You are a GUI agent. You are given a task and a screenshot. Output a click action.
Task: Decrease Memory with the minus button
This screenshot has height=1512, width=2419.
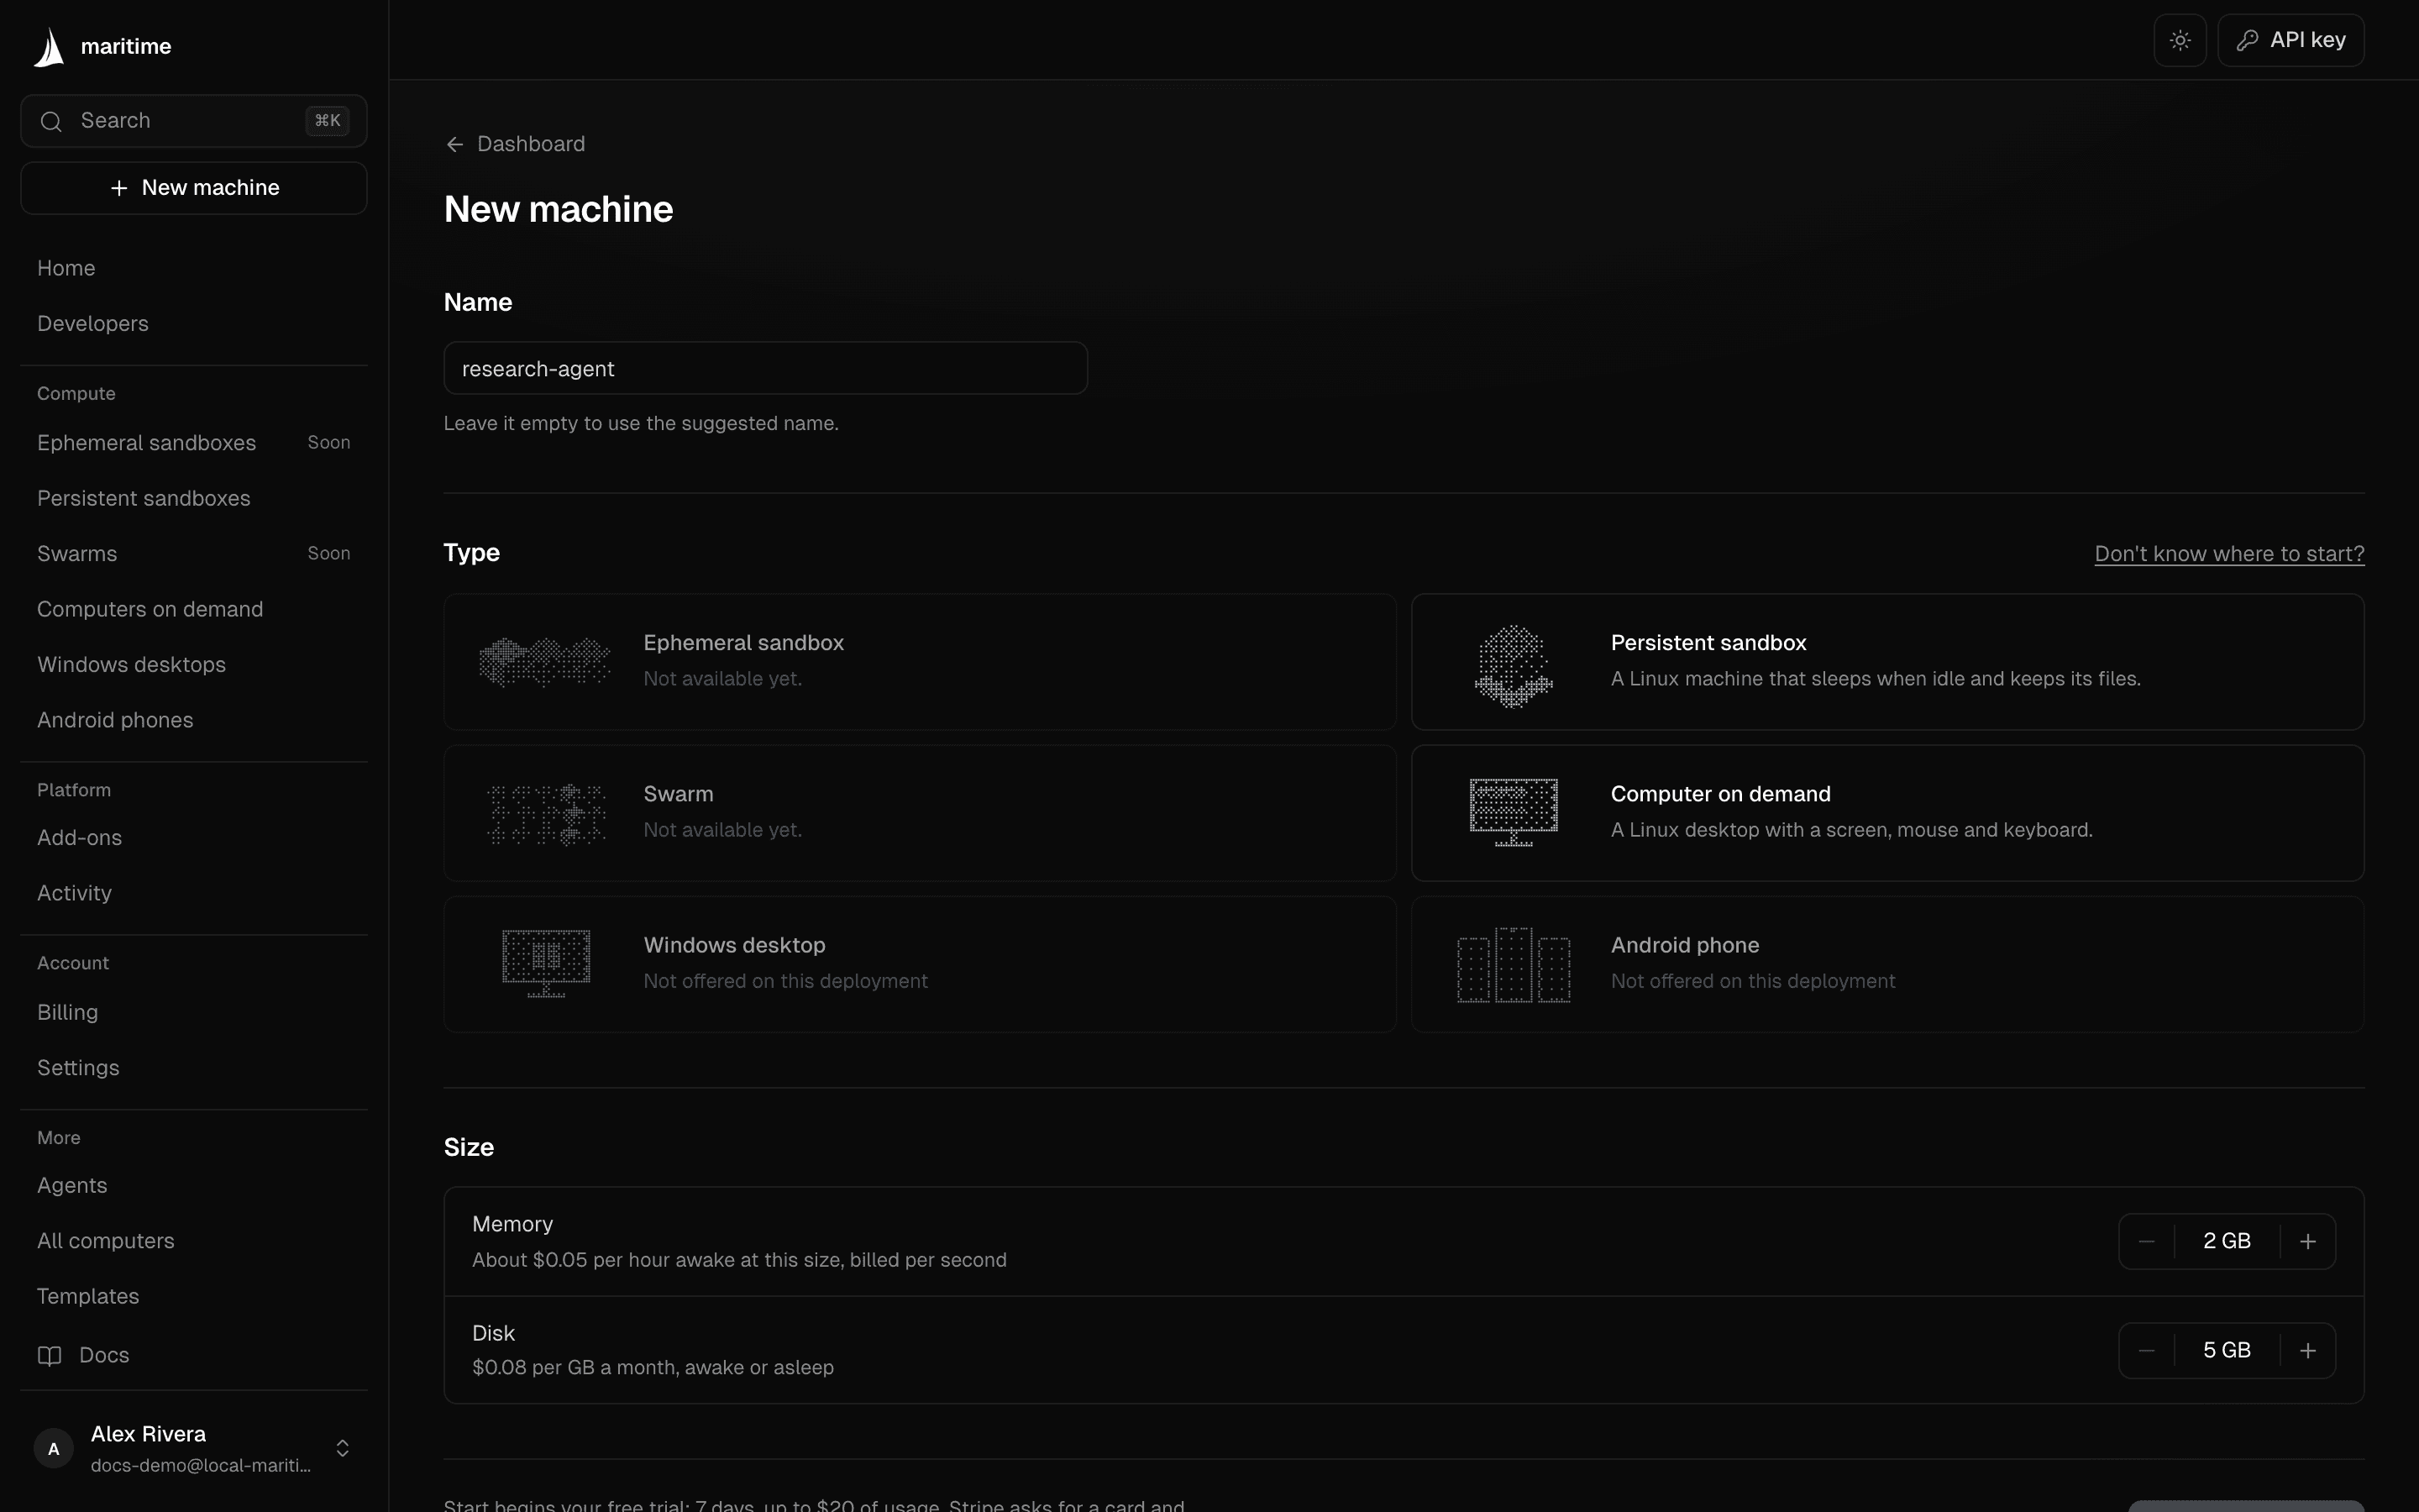[2146, 1241]
